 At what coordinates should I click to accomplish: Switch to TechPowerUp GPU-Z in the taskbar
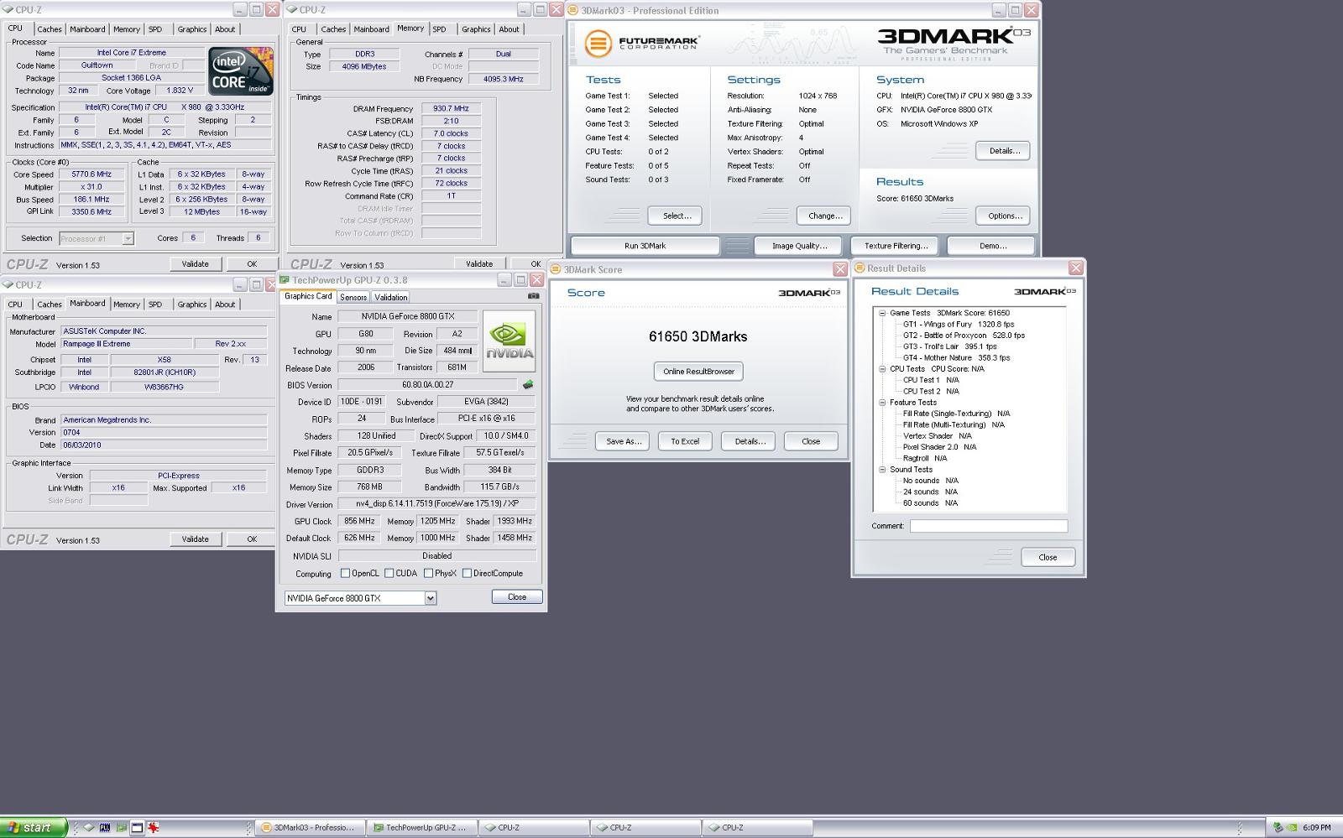click(x=422, y=827)
